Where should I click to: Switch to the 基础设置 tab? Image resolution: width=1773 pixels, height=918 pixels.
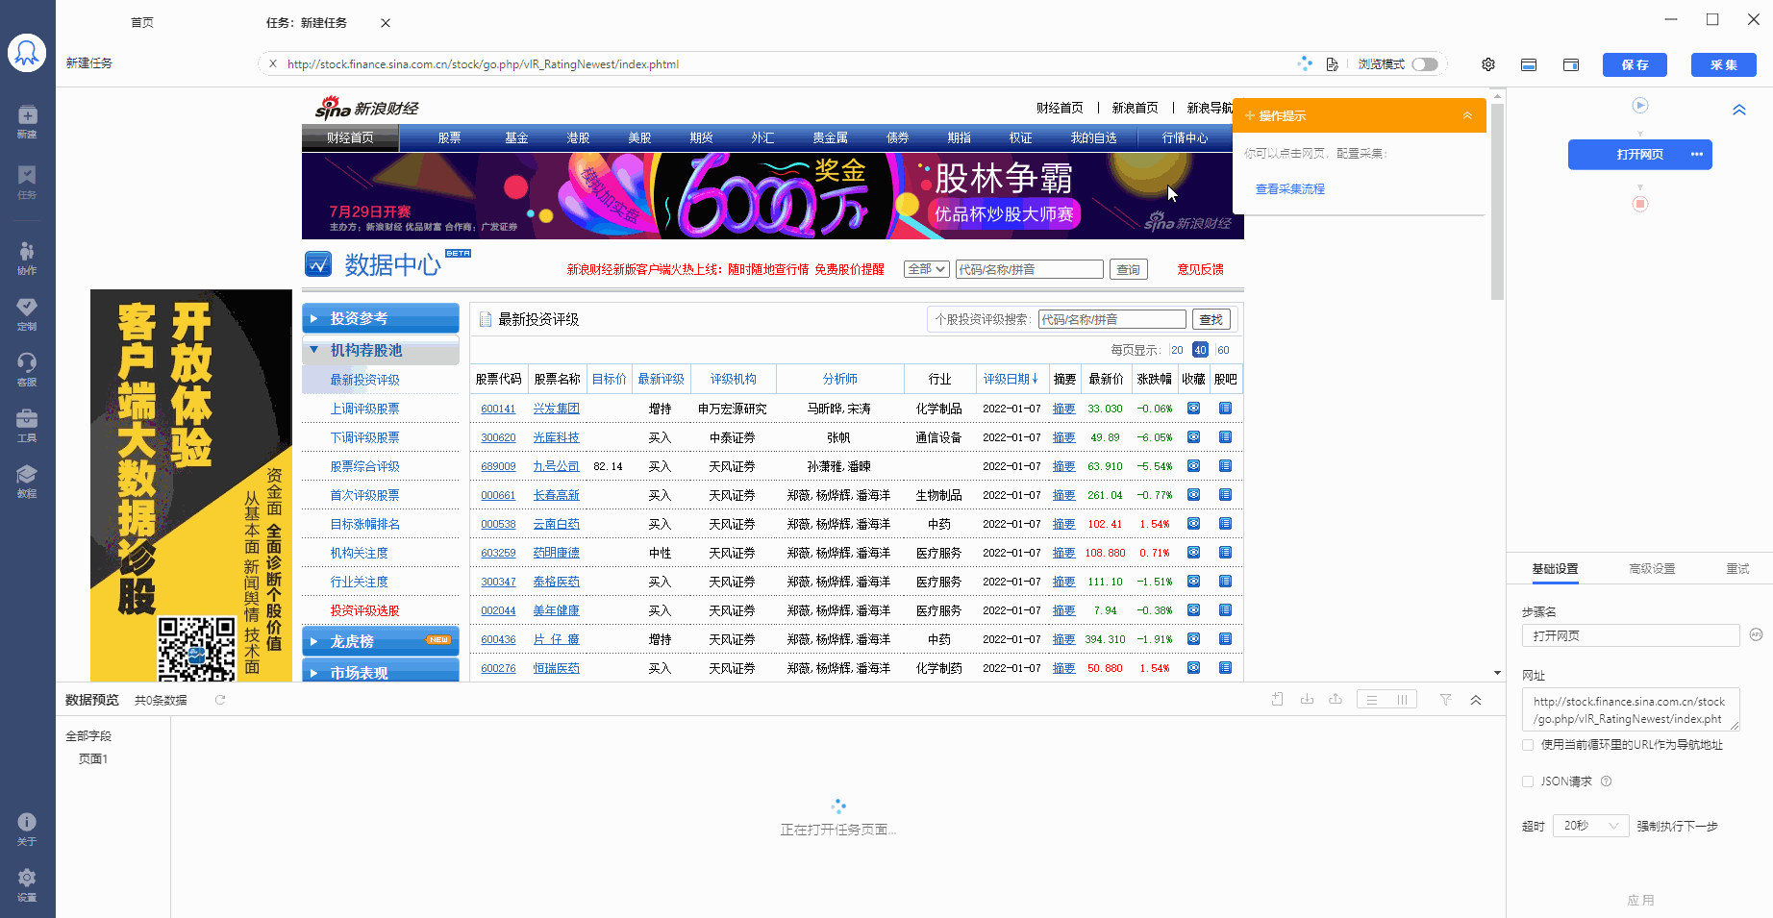coord(1555,569)
